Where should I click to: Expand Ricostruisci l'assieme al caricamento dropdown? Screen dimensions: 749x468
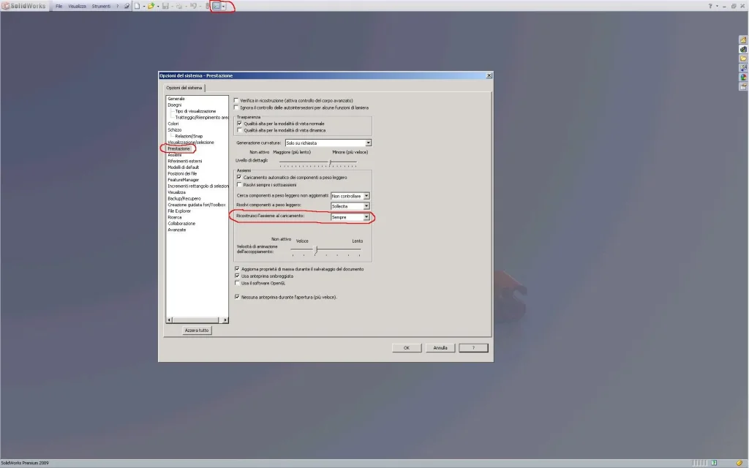tap(366, 217)
